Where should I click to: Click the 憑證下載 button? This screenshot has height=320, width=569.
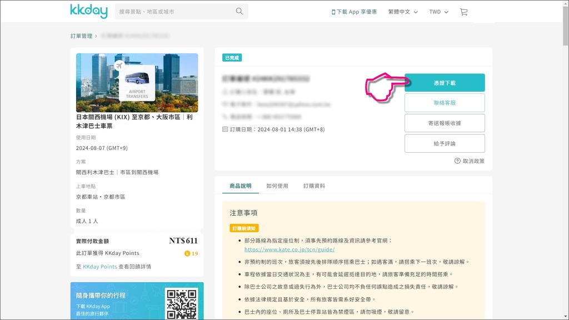[445, 83]
